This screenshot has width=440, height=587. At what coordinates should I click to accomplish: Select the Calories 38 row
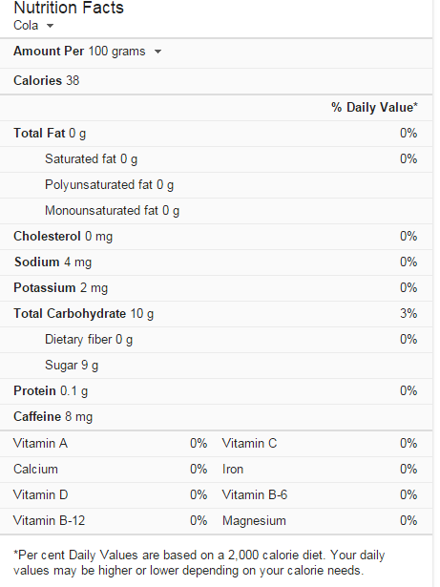[x=216, y=81]
